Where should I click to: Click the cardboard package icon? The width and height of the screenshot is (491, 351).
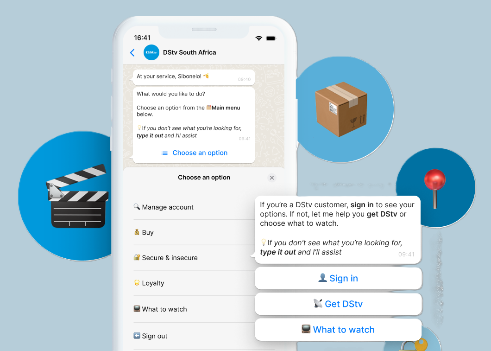[342, 110]
